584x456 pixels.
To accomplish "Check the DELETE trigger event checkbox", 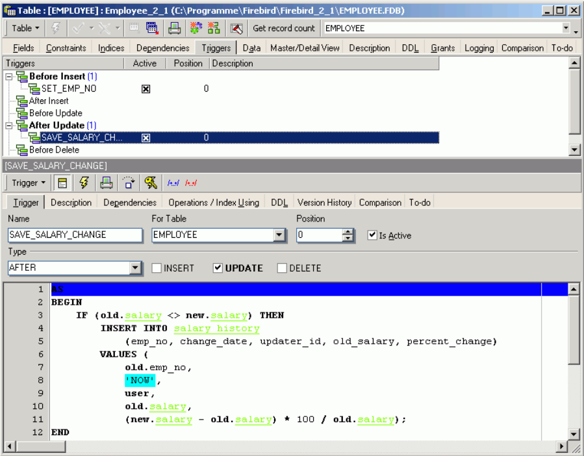I will point(282,268).
